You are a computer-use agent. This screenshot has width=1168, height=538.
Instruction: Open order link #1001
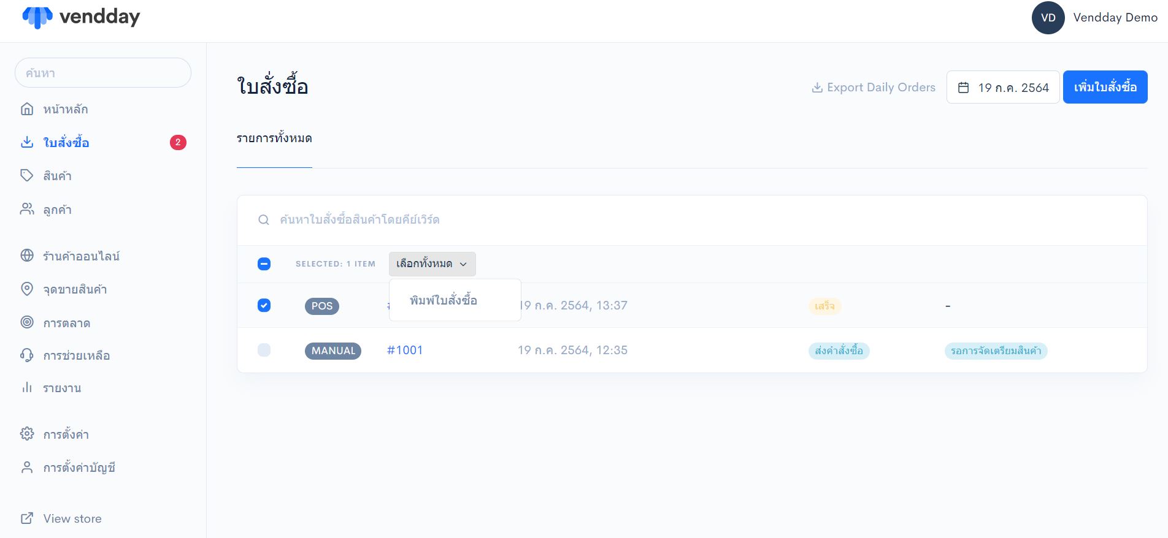405,350
